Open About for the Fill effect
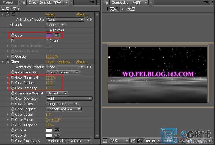Screen dimensions: 215x145 (x=82, y=14)
